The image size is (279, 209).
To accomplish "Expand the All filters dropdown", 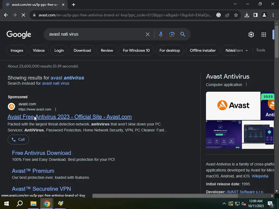I will pos(238,50).
